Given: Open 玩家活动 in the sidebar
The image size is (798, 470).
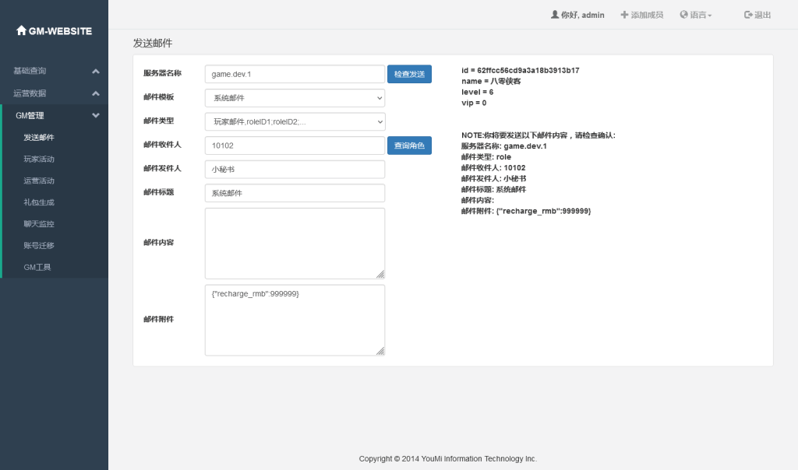Looking at the screenshot, I should [39, 160].
